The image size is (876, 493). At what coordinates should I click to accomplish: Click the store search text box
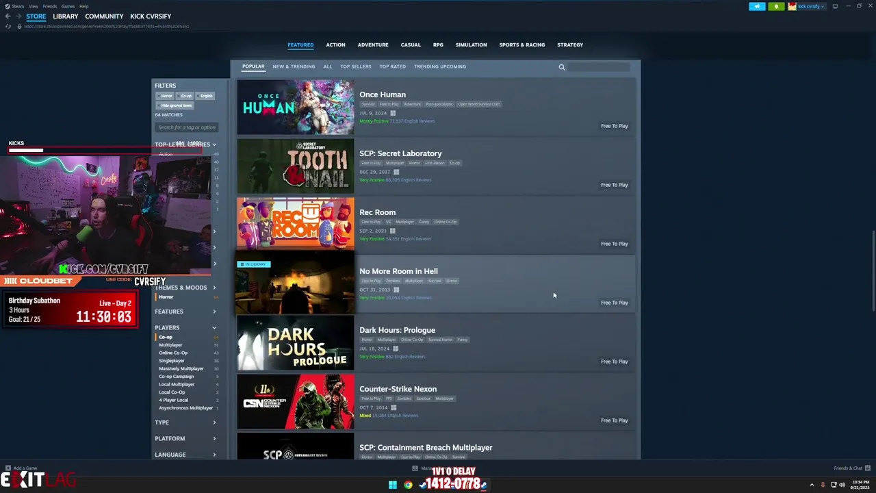point(599,67)
